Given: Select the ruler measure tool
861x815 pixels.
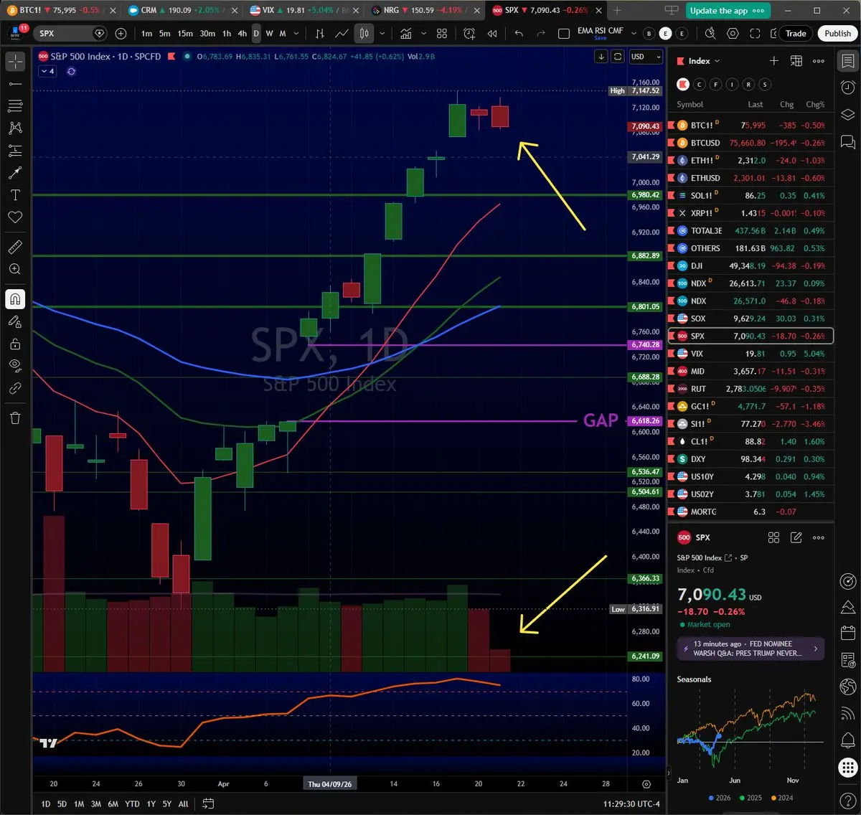Looking at the screenshot, I should [15, 247].
